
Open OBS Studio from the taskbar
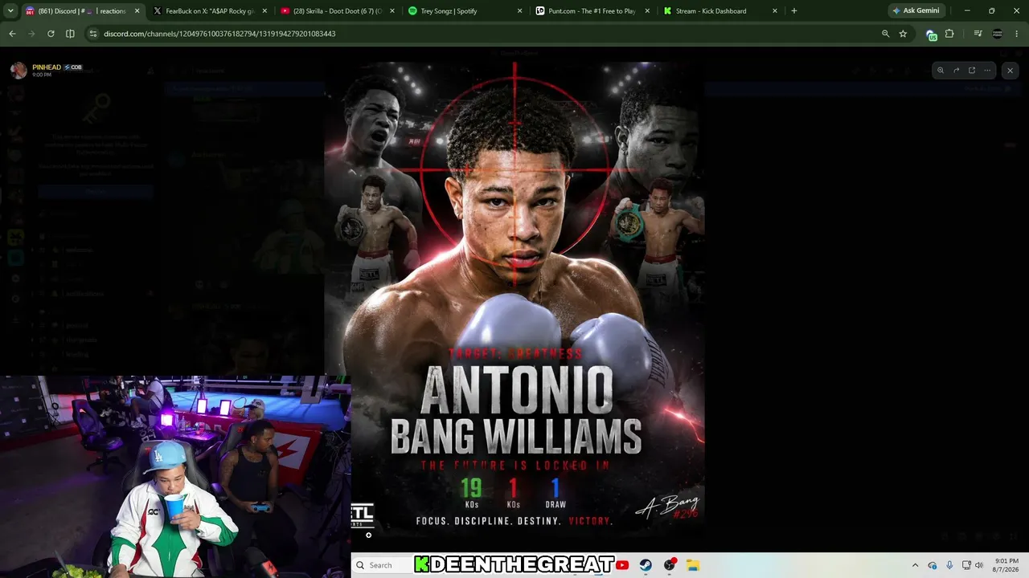coord(670,565)
